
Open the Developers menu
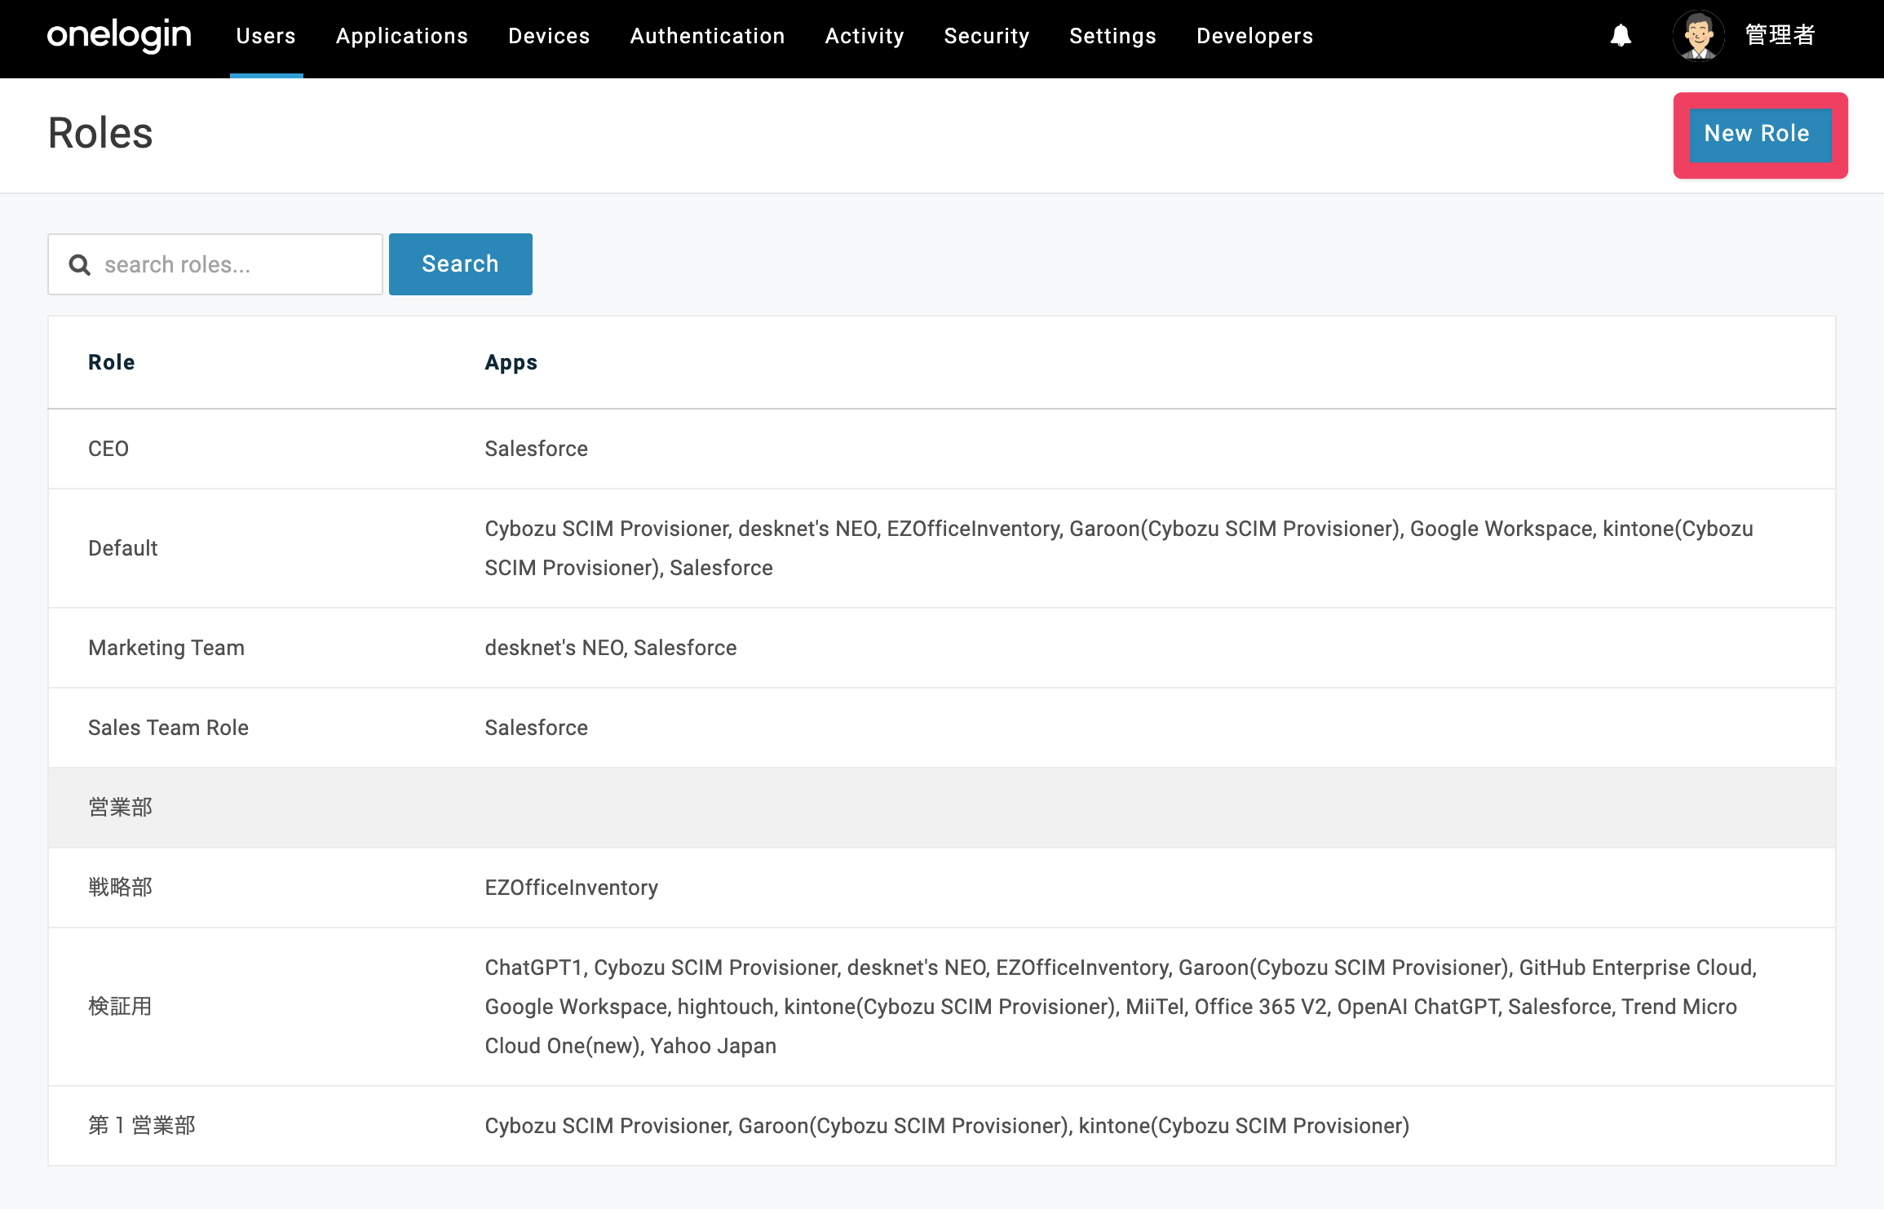(x=1255, y=36)
